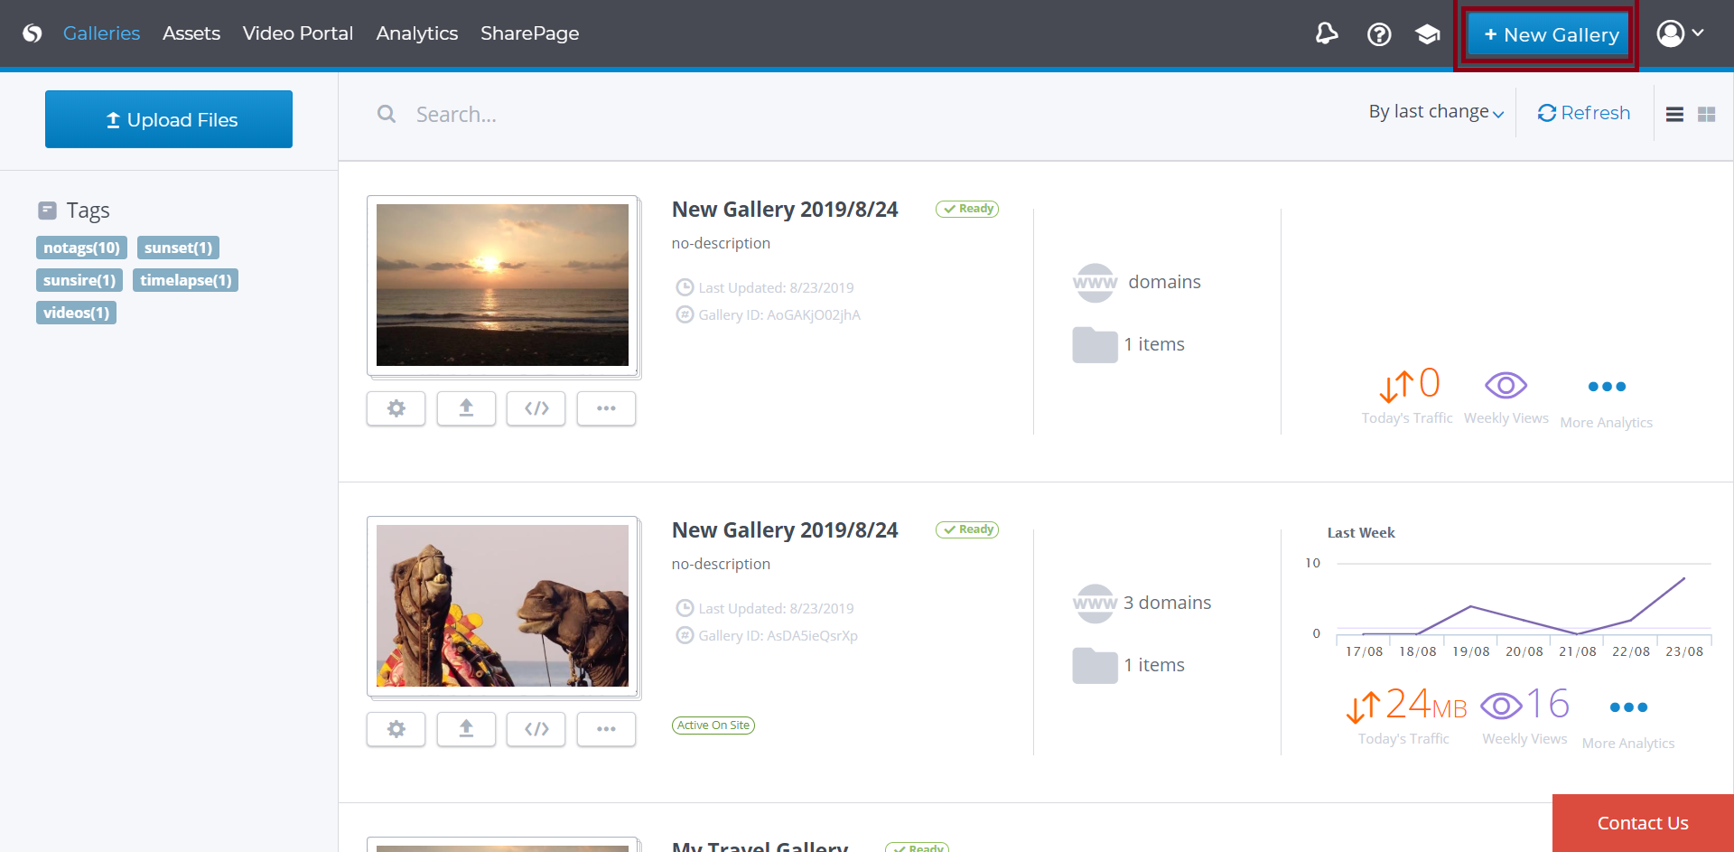Open the Video Portal menu item
Viewport: 1734px width, 852px height.
(x=297, y=33)
